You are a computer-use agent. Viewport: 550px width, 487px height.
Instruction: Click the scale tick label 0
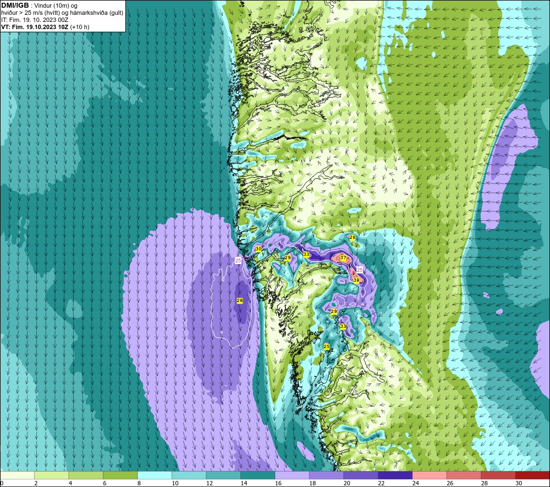pos(2,483)
